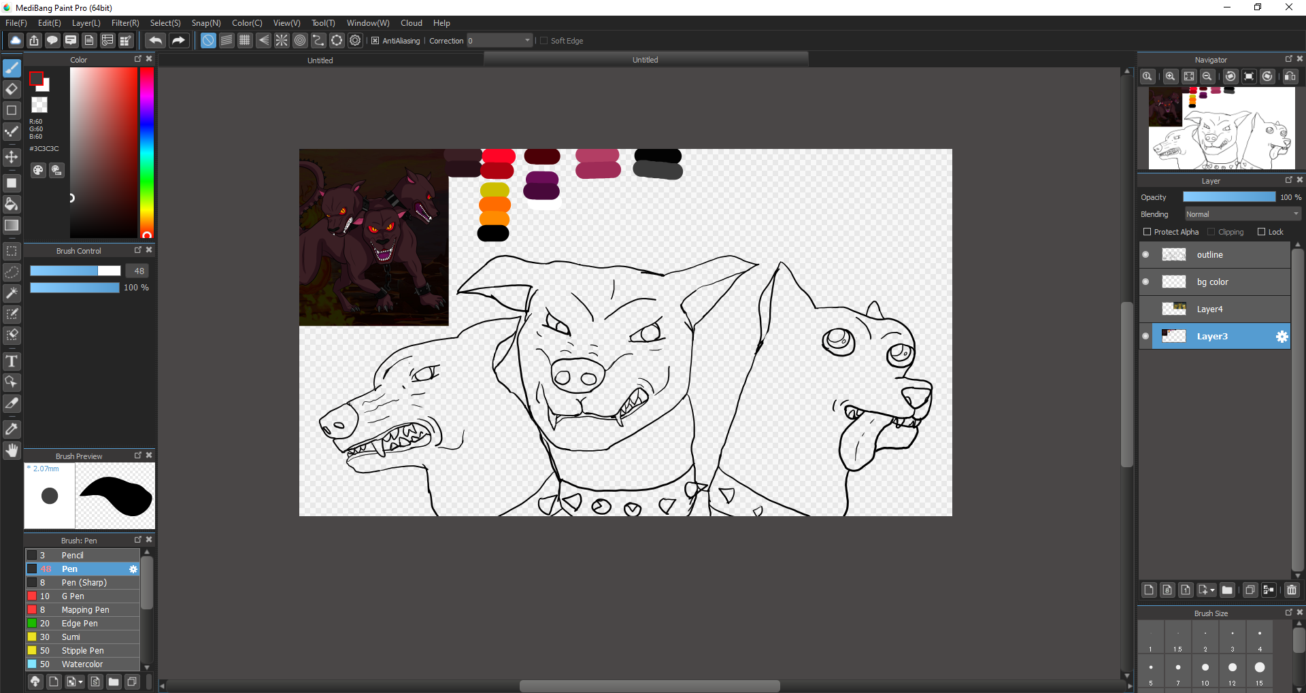Viewport: 1306px width, 693px height.
Task: Open the Layer(L) menu
Action: 86,23
